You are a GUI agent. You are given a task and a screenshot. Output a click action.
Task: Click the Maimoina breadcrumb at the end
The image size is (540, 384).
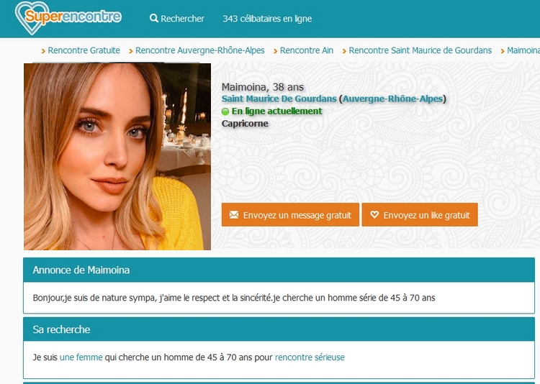(x=523, y=50)
